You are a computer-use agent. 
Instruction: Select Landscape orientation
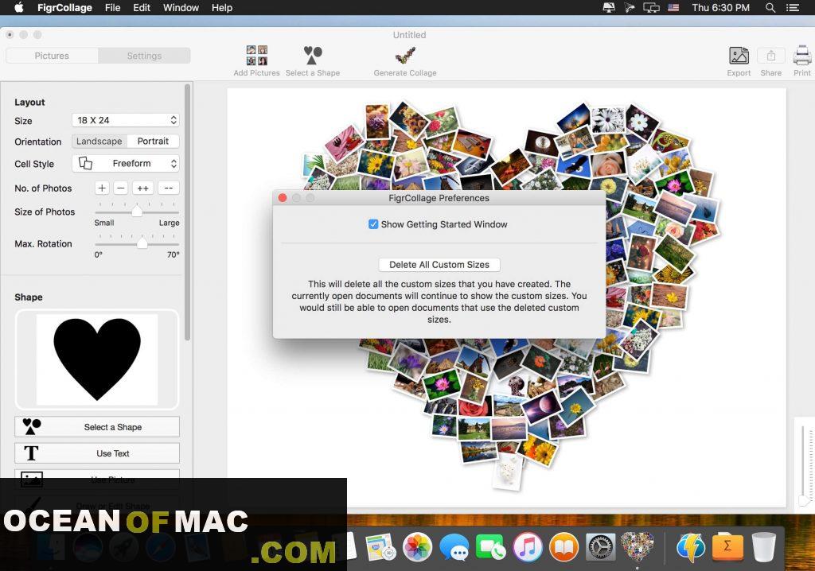[99, 142]
